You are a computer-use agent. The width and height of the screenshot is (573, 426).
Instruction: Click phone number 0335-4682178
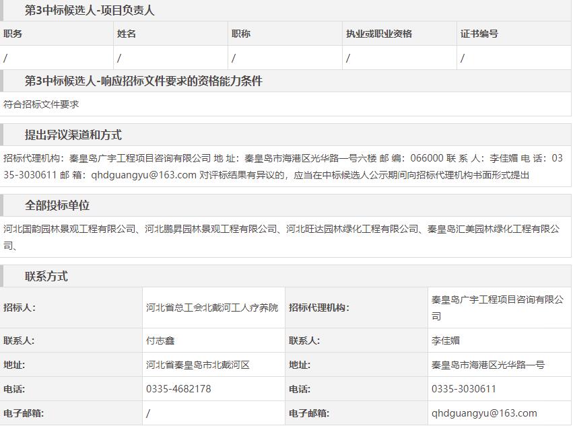178,389
